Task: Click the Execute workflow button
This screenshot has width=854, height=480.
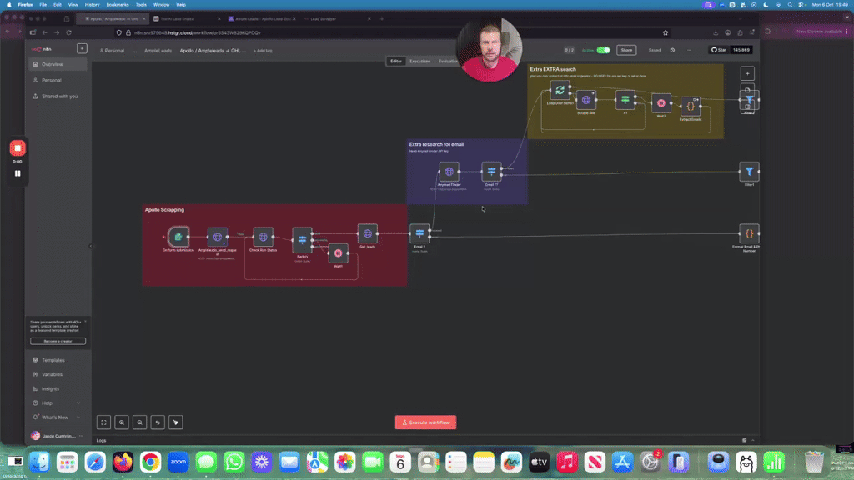Action: pyautogui.click(x=427, y=422)
